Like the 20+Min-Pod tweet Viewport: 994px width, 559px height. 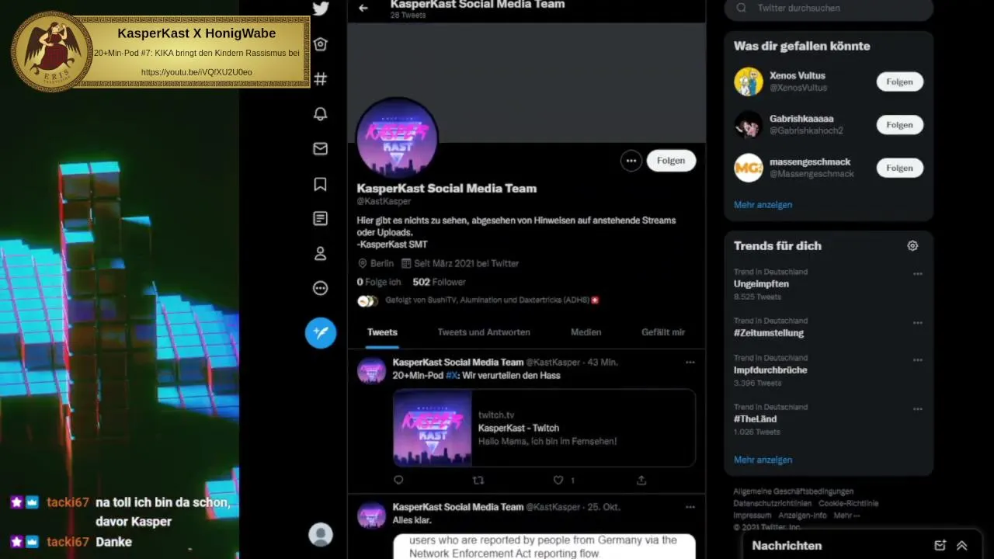(x=558, y=480)
